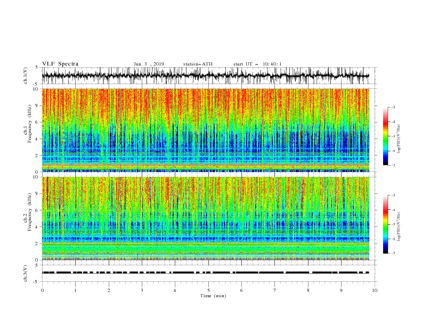Click the time axis tick label "10"
Image resolution: width=422 pixels, height=326 pixels.
(375, 290)
